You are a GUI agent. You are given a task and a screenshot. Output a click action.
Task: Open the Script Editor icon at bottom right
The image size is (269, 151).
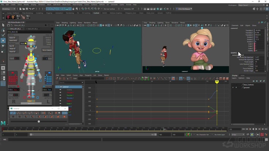pyautogui.click(x=266, y=140)
